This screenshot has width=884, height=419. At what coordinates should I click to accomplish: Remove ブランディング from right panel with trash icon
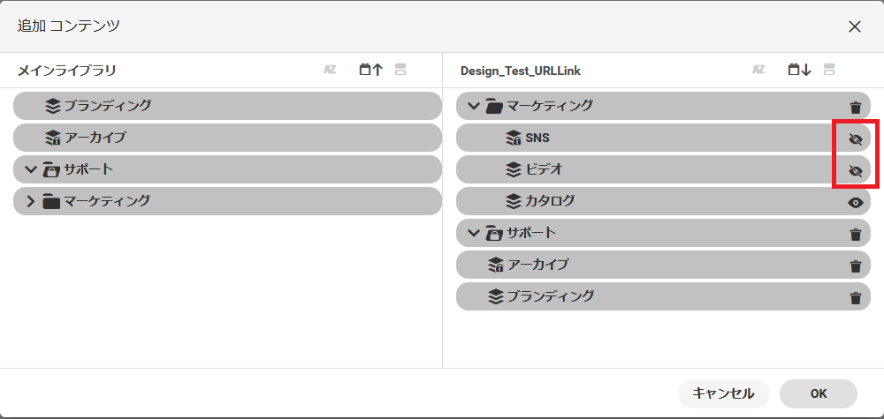point(855,297)
